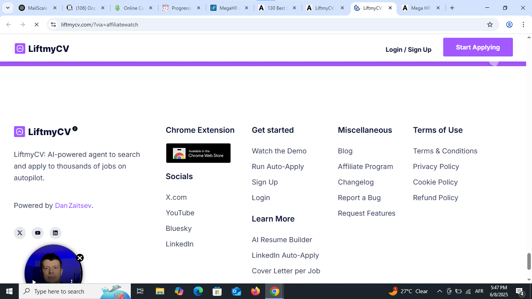The width and height of the screenshot is (532, 299).
Task: Open Firefox from taskbar
Action: (x=255, y=291)
